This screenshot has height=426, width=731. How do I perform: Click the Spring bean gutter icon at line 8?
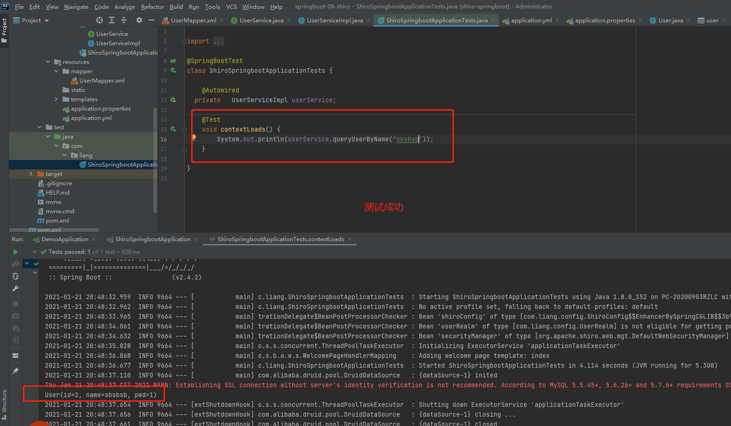coord(173,61)
